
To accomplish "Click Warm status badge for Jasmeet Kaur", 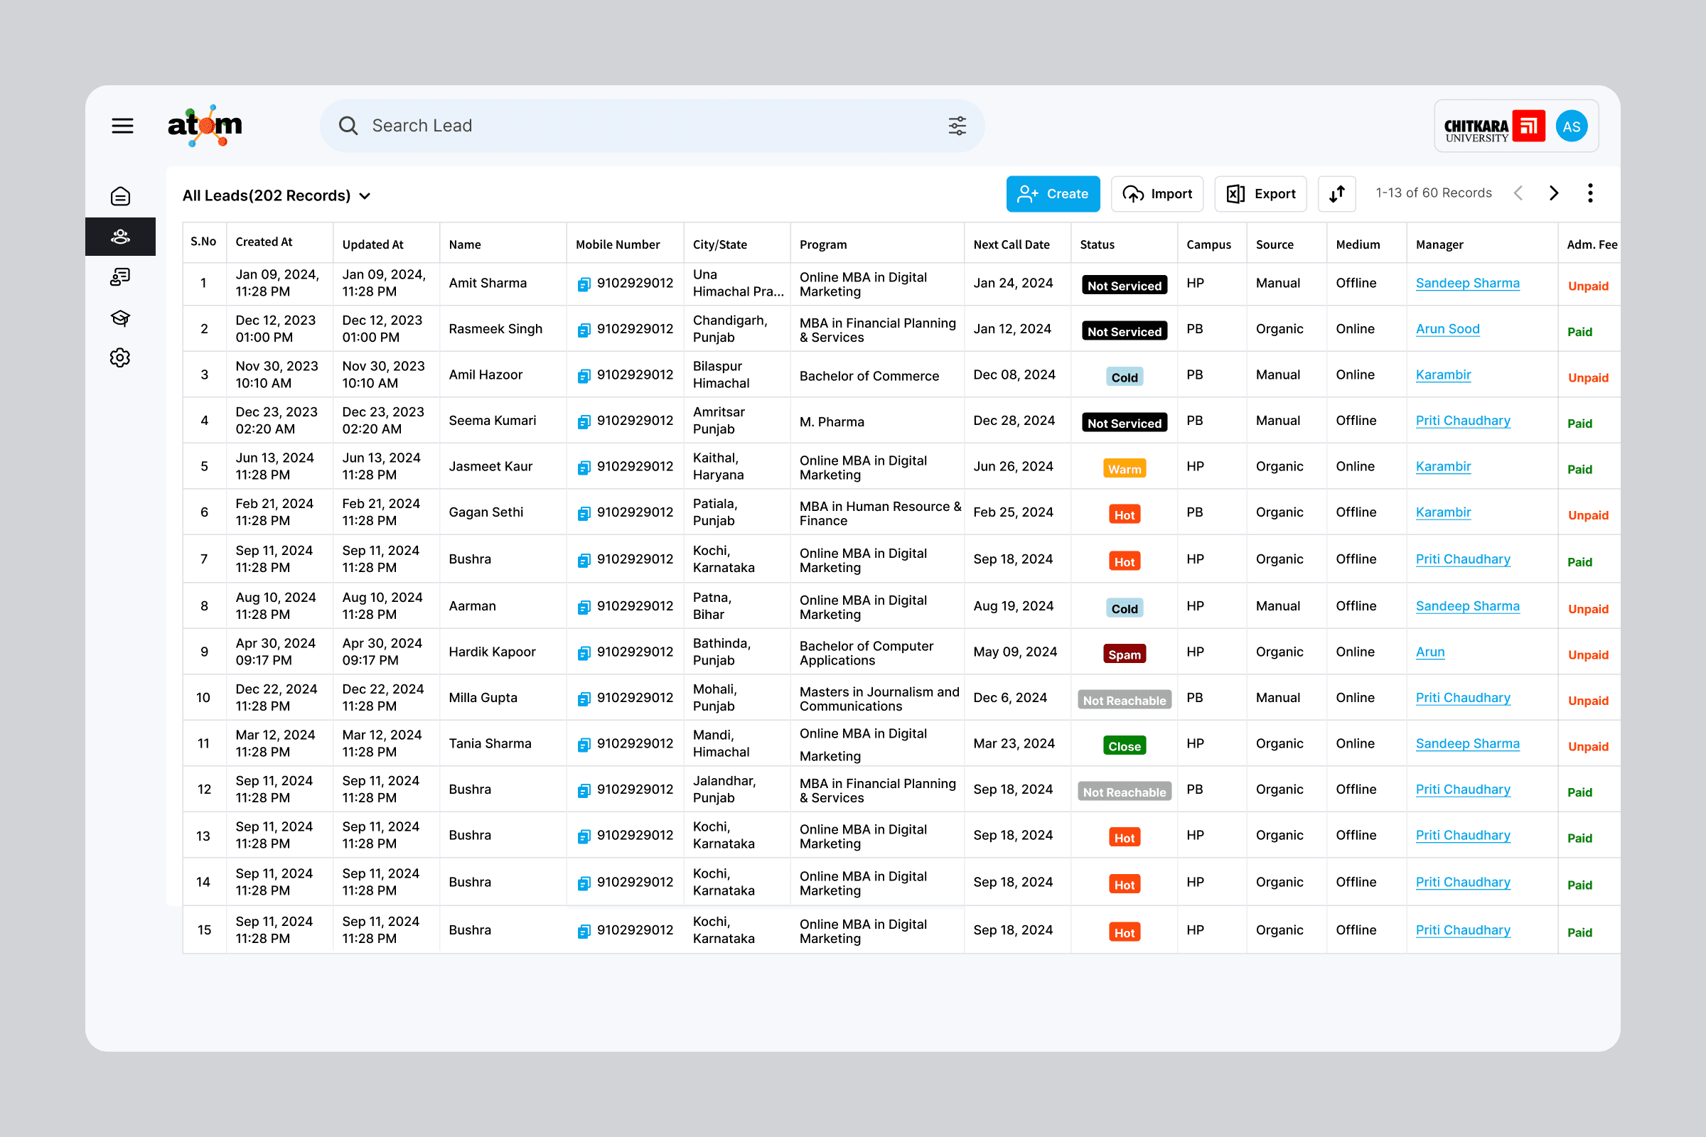I will [x=1124, y=469].
